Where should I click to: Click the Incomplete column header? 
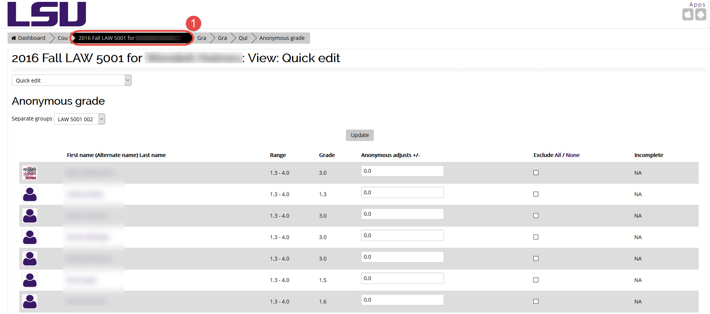(649, 155)
